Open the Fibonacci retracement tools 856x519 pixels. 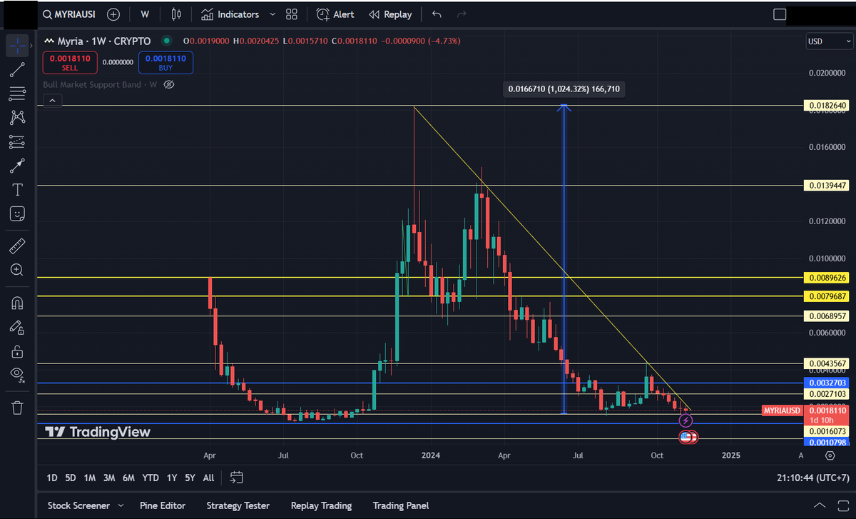pos(18,94)
